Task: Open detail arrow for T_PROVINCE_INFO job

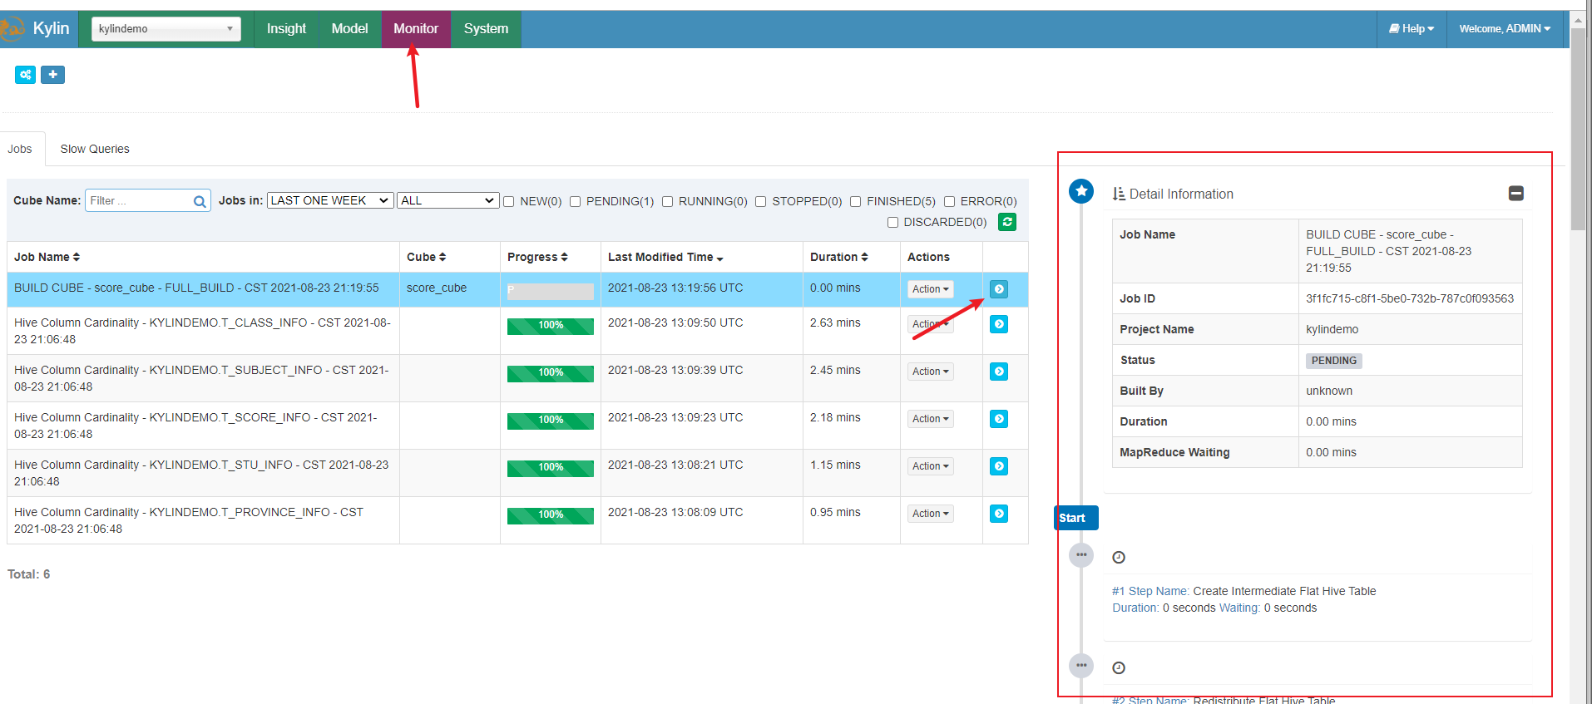Action: pos(999,514)
